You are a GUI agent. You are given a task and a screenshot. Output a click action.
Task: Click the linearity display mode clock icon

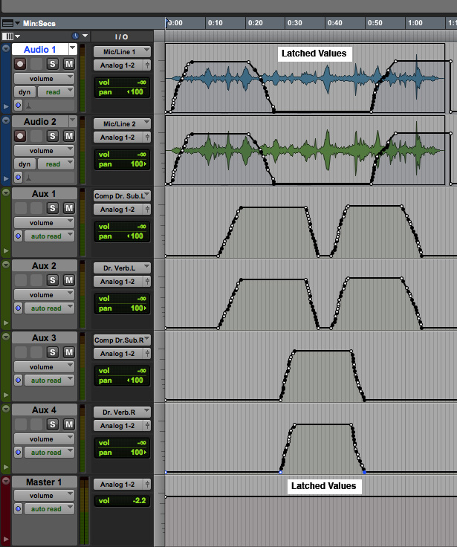[x=76, y=36]
